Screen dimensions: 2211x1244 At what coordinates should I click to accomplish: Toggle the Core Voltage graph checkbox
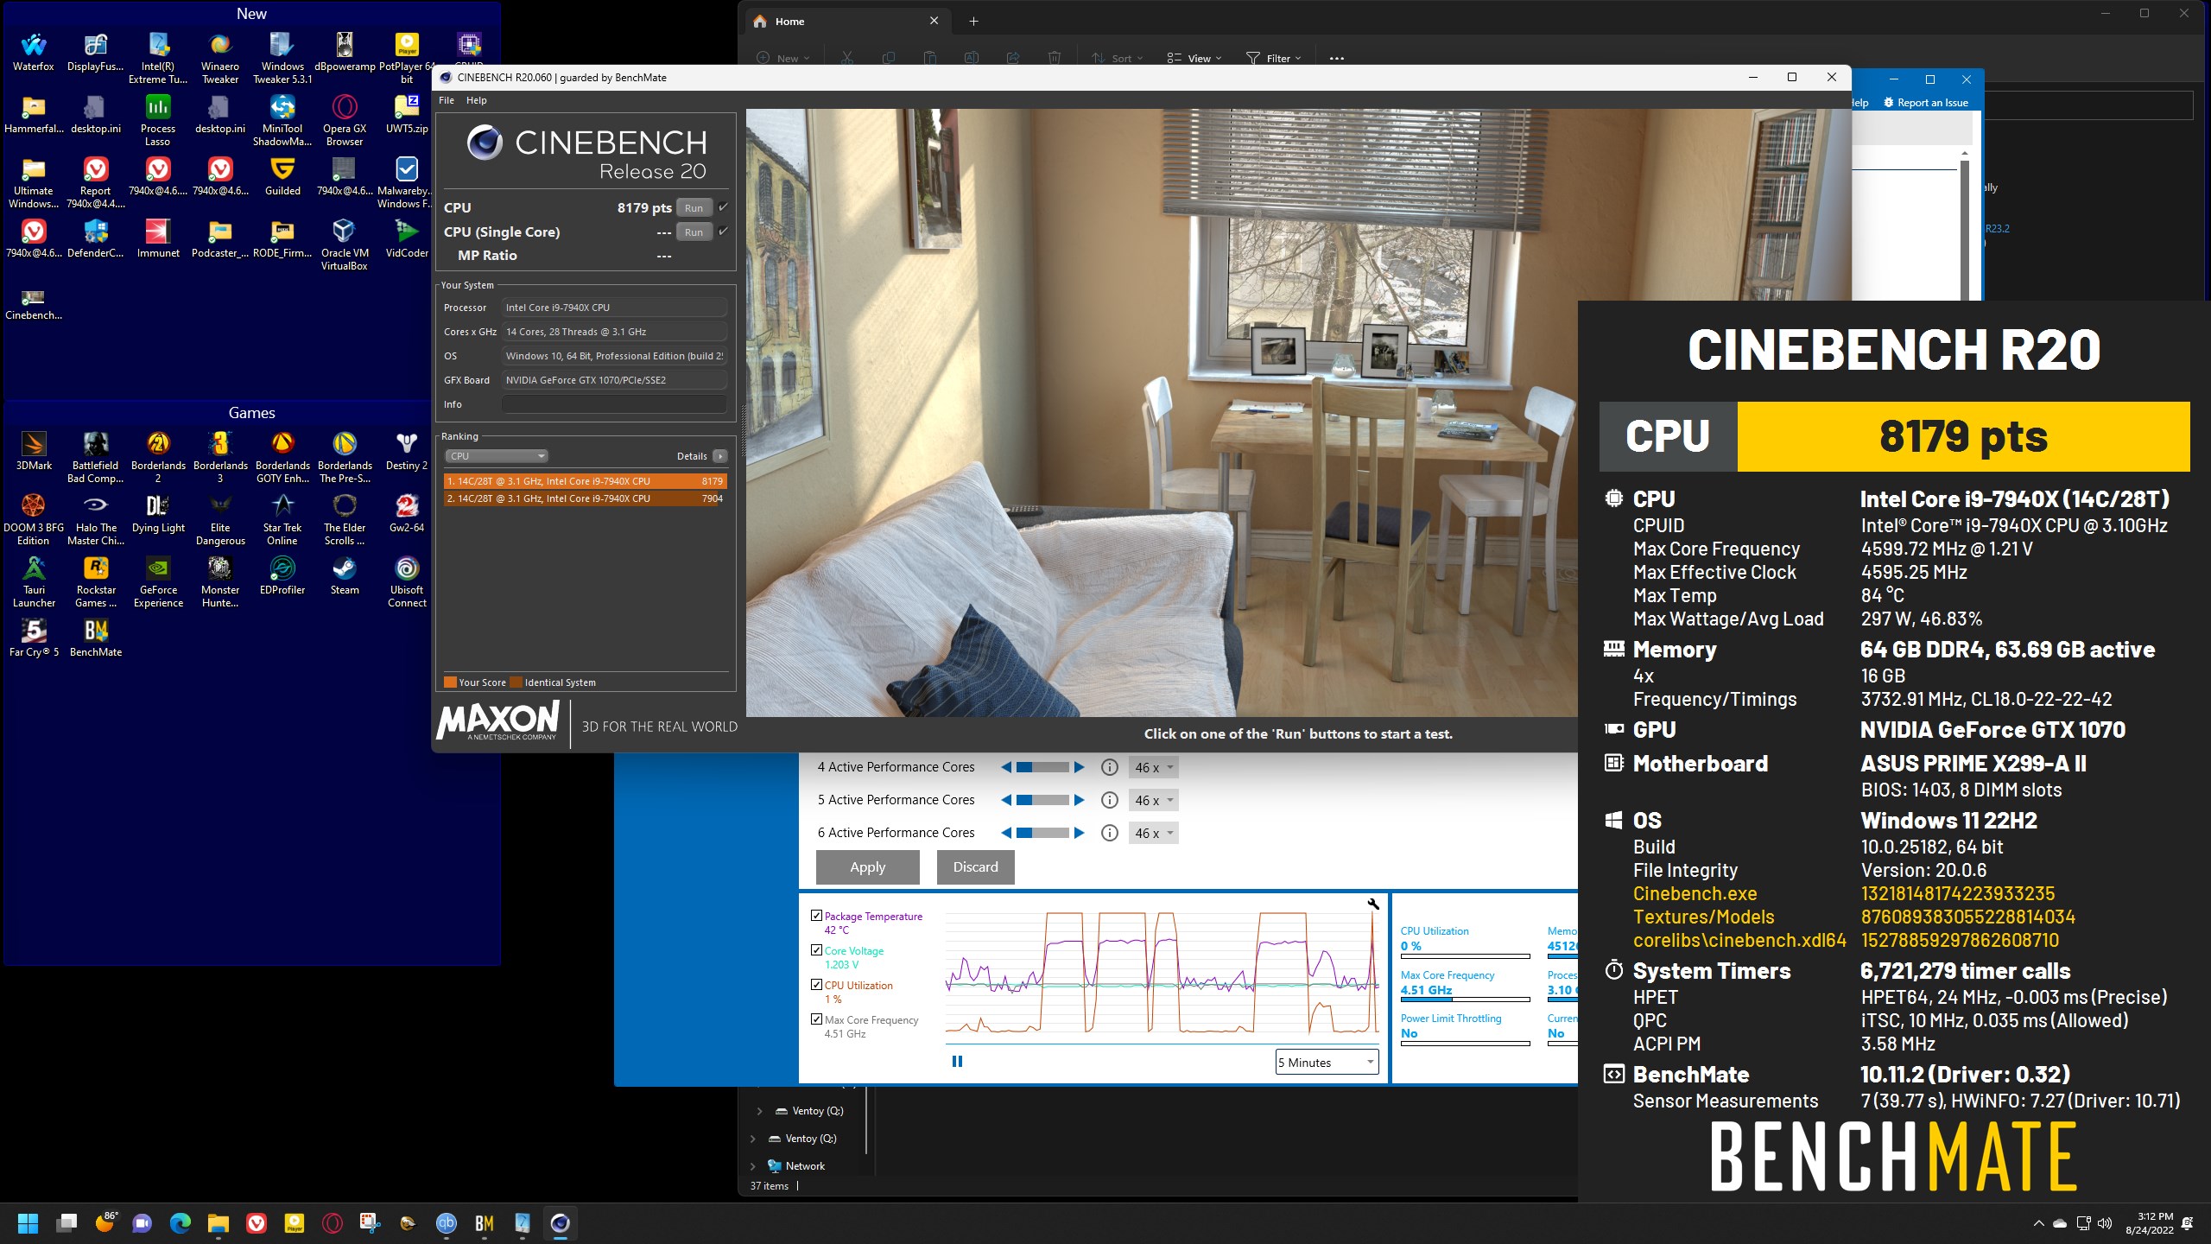[816, 950]
